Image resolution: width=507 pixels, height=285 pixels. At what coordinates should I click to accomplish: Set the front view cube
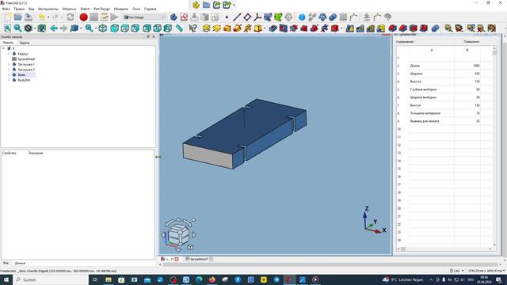click(114, 28)
